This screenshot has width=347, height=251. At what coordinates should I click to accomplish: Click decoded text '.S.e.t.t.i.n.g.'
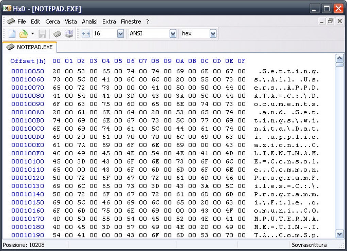[x=288, y=72]
